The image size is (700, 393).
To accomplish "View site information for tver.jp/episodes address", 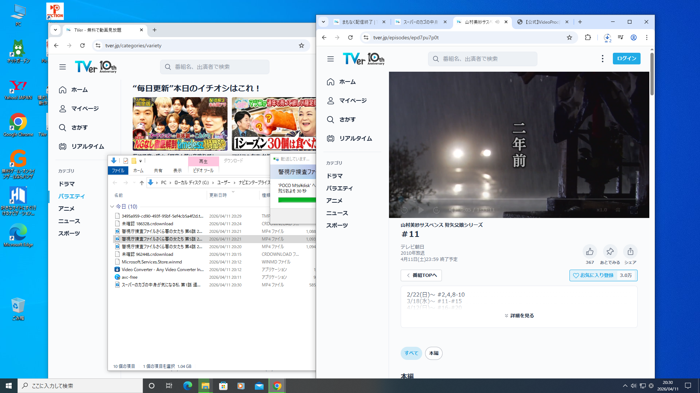I will pyautogui.click(x=366, y=37).
